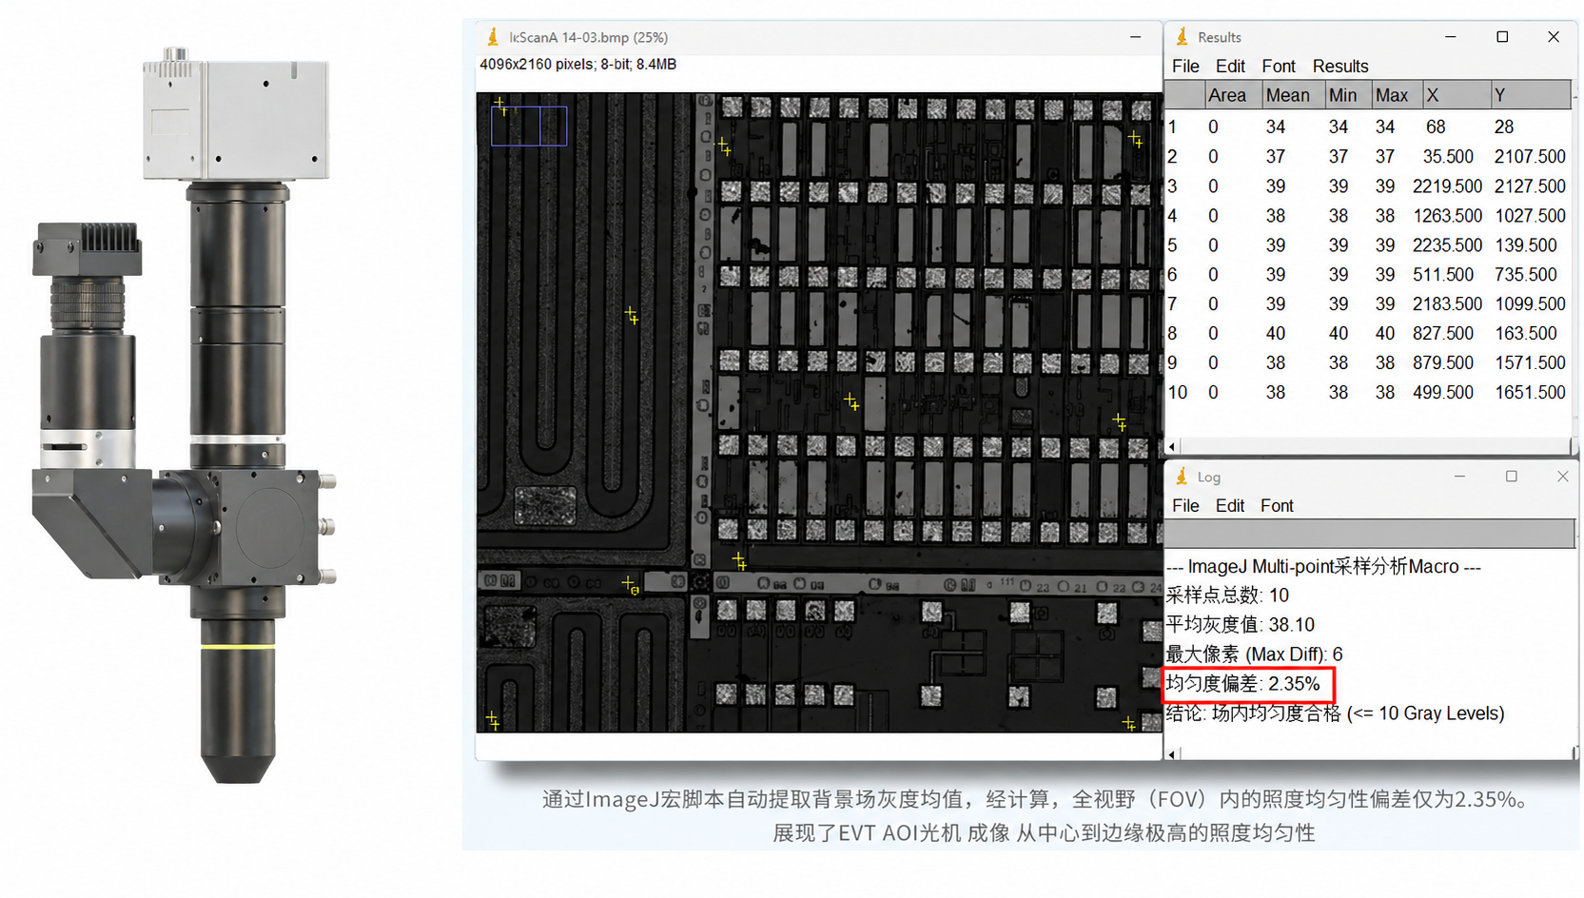The width and height of the screenshot is (1584, 898).
Task: Maximize the Results window
Action: tap(1502, 37)
